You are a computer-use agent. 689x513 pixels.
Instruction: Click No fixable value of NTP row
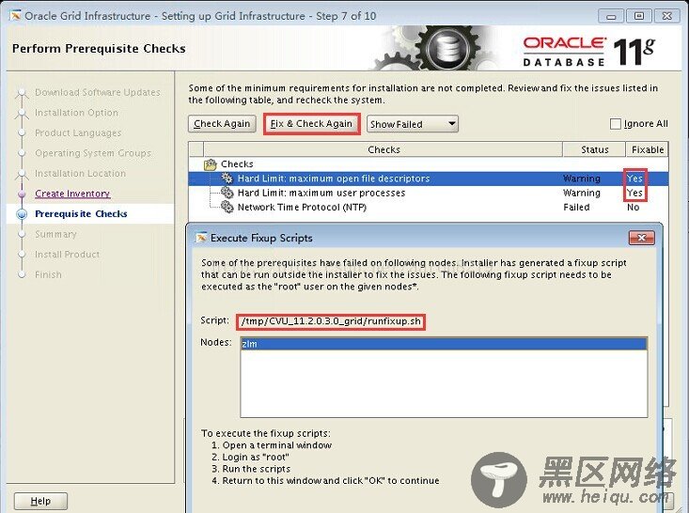click(633, 207)
